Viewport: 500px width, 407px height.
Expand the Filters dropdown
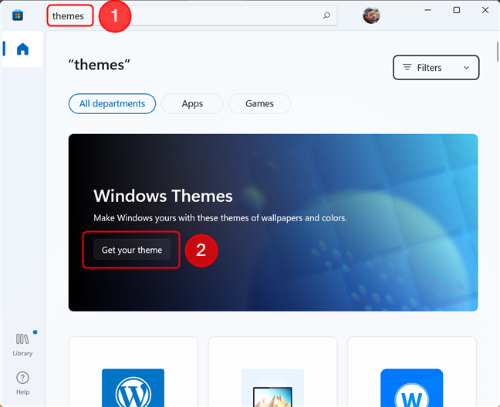(x=436, y=68)
